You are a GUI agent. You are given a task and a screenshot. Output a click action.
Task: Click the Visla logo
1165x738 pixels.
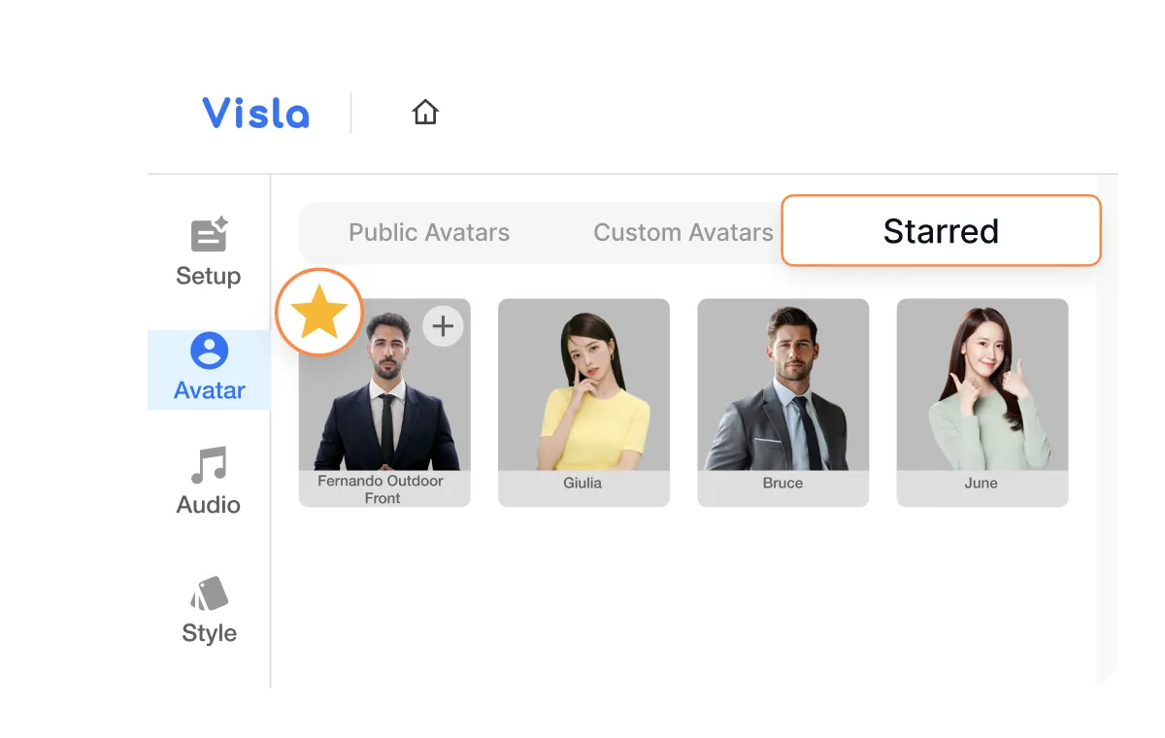[x=255, y=113]
